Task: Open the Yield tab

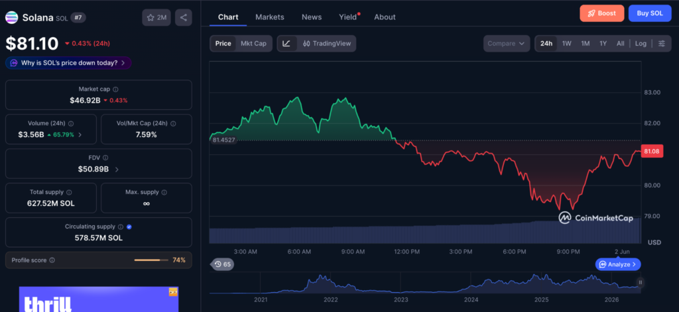Action: [349, 17]
